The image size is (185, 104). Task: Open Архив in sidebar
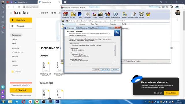[x=14, y=61]
